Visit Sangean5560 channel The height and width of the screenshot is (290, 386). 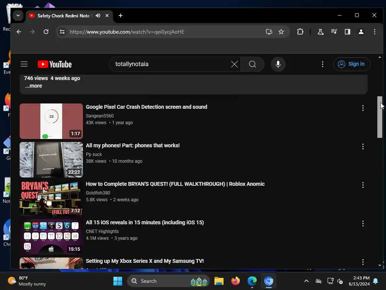[x=100, y=116]
